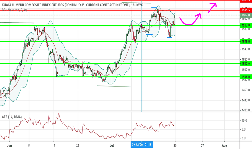Click the 1460.0 price axis value
Image resolution: width=252 pixels, height=149 pixels.
click(x=246, y=90)
